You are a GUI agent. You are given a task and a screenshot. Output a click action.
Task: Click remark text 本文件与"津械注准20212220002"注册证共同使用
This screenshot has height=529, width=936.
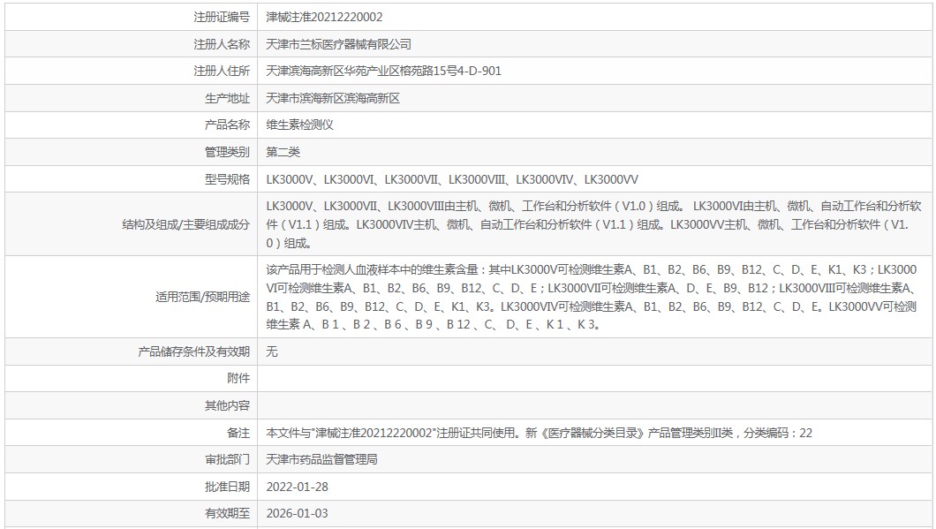539,433
